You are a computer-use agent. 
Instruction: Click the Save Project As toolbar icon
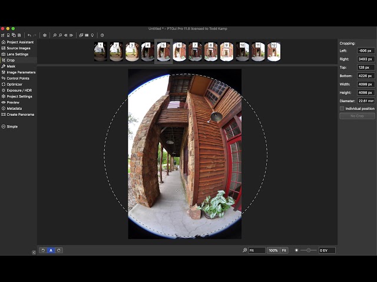19,35
